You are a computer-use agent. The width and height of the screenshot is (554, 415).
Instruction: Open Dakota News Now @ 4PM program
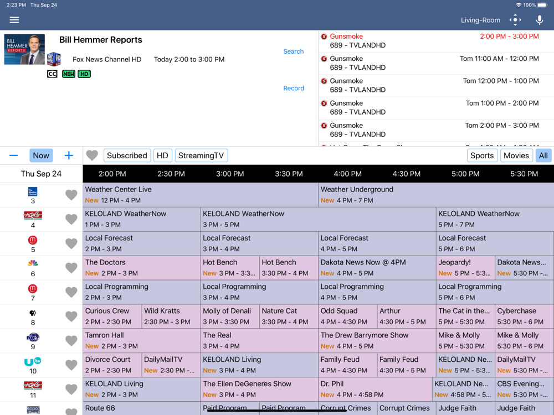pyautogui.click(x=377, y=268)
